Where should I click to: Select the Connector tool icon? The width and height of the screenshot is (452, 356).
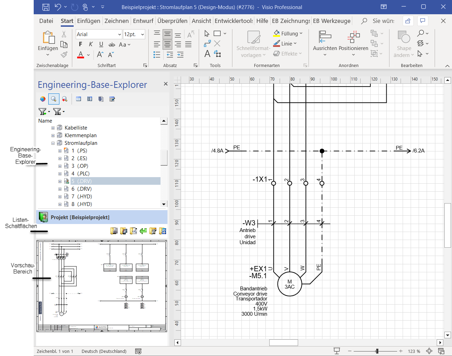point(207,44)
